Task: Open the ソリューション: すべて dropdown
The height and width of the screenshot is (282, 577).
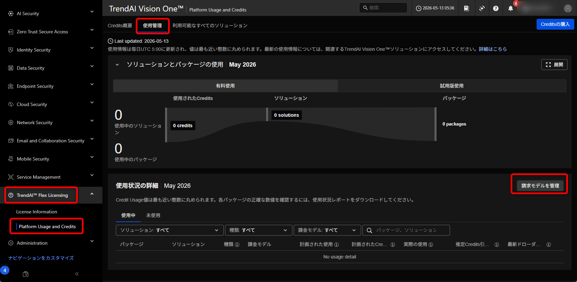Action: coord(169,230)
